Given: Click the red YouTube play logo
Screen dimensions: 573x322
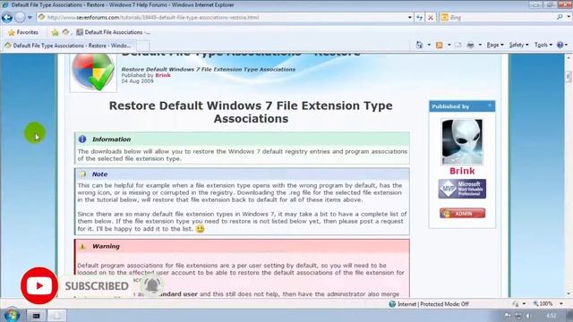Looking at the screenshot, I should point(39,286).
